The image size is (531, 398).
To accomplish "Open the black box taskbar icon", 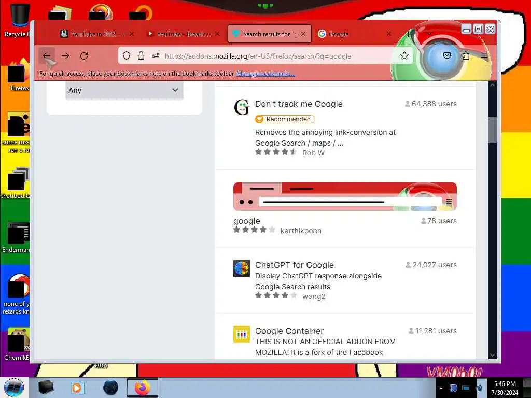I will pos(46,388).
